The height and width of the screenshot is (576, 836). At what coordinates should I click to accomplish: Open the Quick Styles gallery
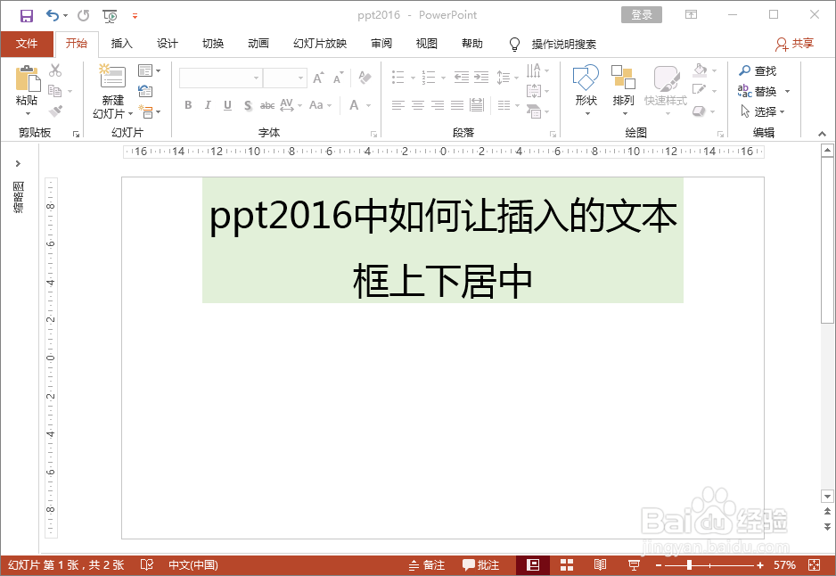(666, 89)
